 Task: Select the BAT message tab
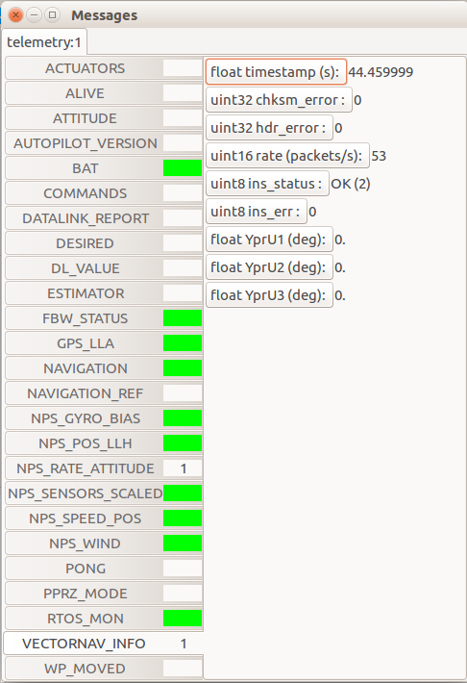[x=104, y=168]
